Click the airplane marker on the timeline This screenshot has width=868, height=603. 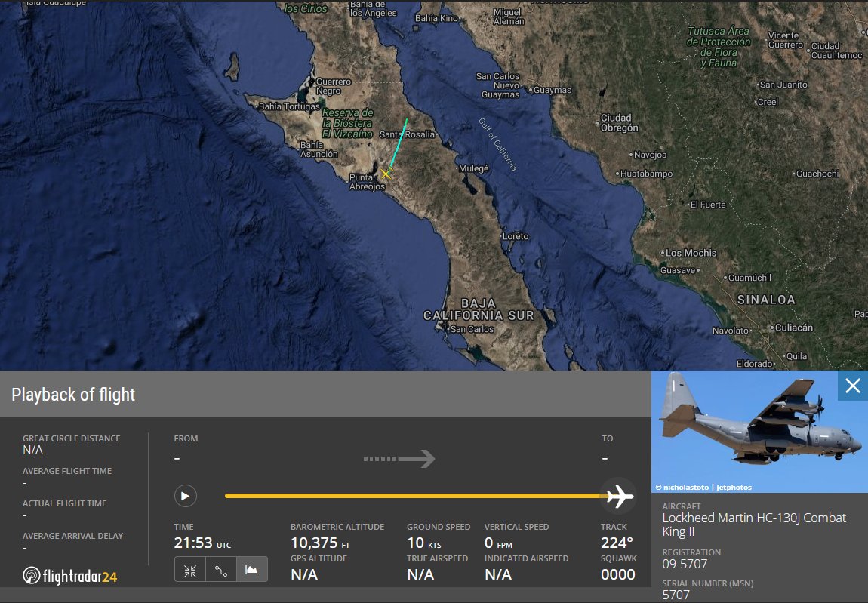click(x=620, y=496)
